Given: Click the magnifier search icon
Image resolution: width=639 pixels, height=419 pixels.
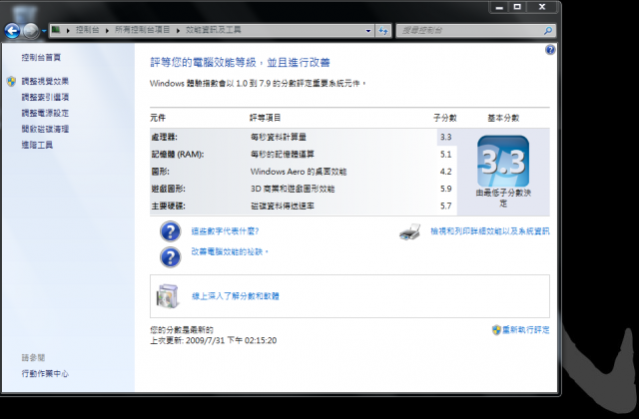Looking at the screenshot, I should point(548,31).
